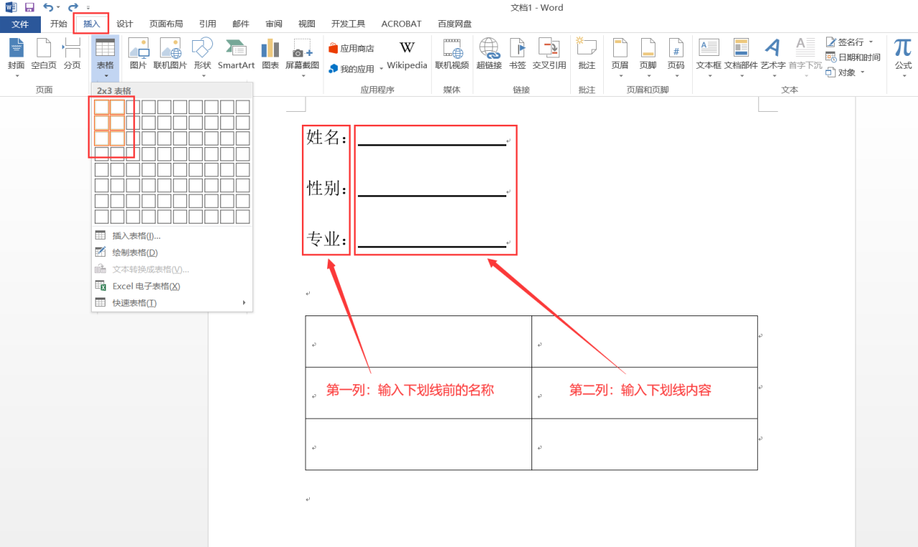Switch to the Baidu Netdisk (百度网盘) tab
Image resolution: width=918 pixels, height=547 pixels.
click(x=455, y=24)
